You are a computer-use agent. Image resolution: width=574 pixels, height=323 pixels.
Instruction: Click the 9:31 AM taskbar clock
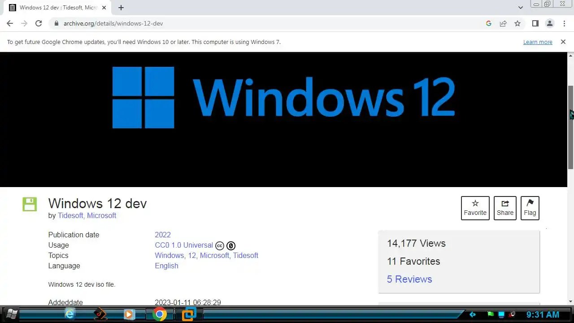point(543,314)
